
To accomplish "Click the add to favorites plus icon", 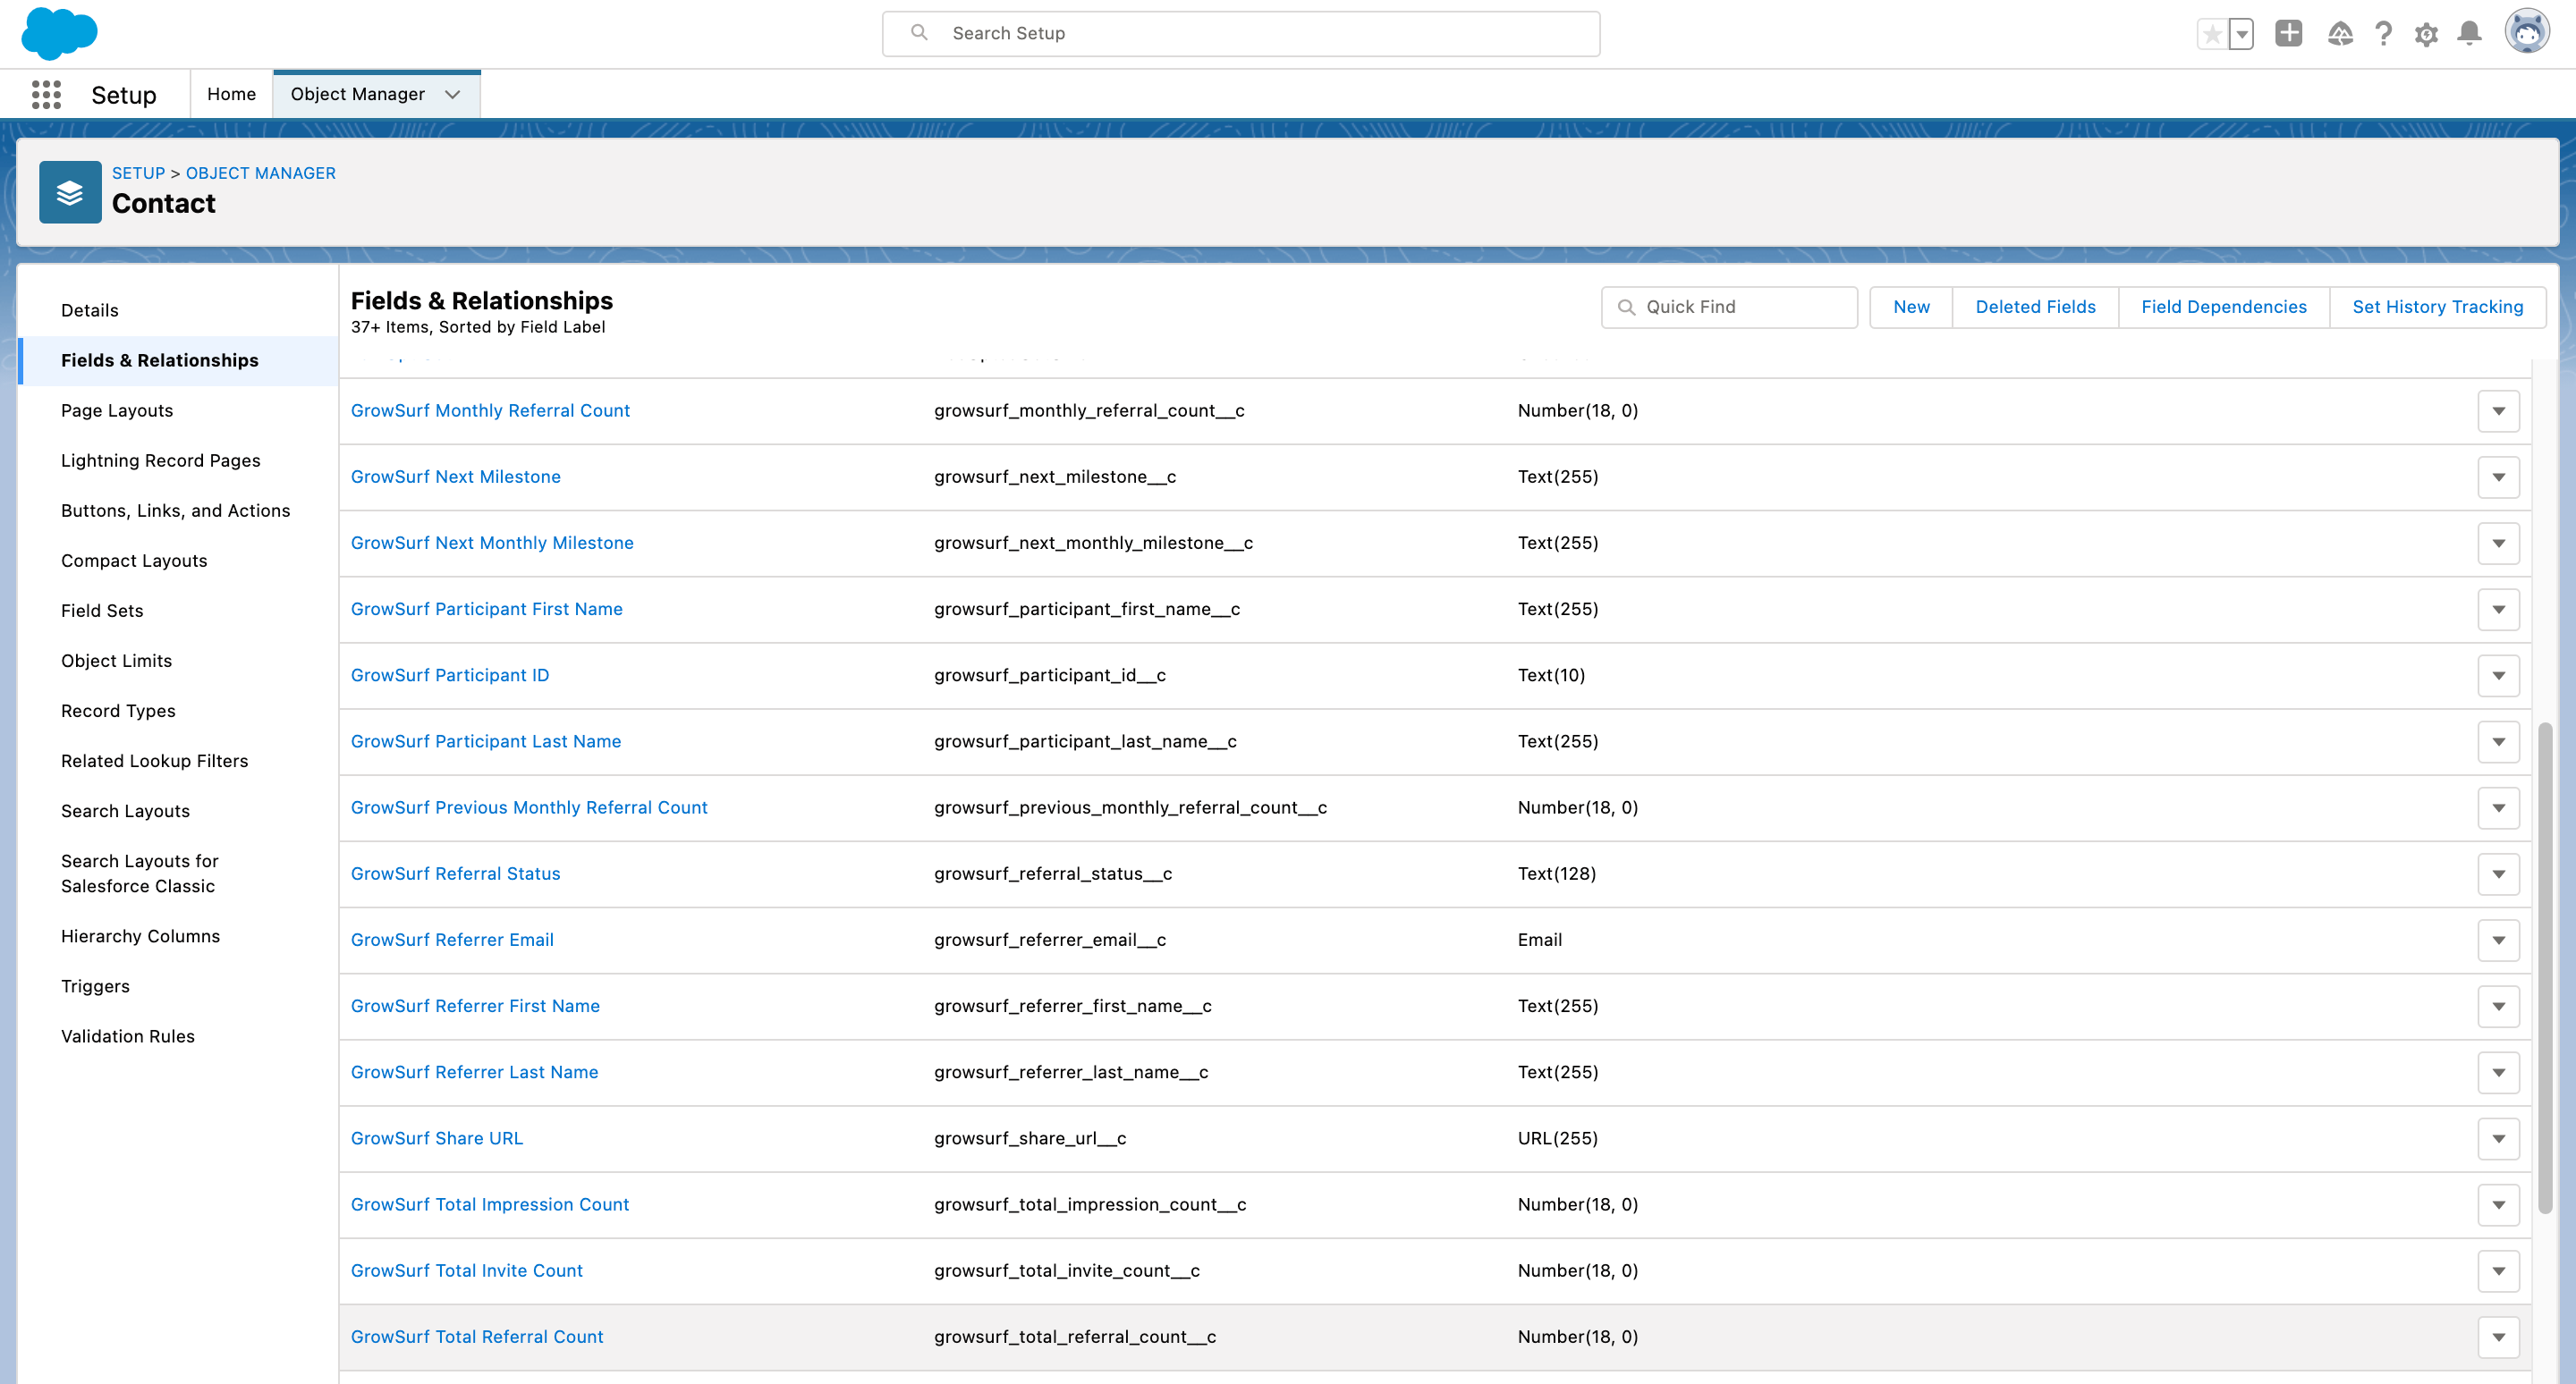I will 2289,33.
